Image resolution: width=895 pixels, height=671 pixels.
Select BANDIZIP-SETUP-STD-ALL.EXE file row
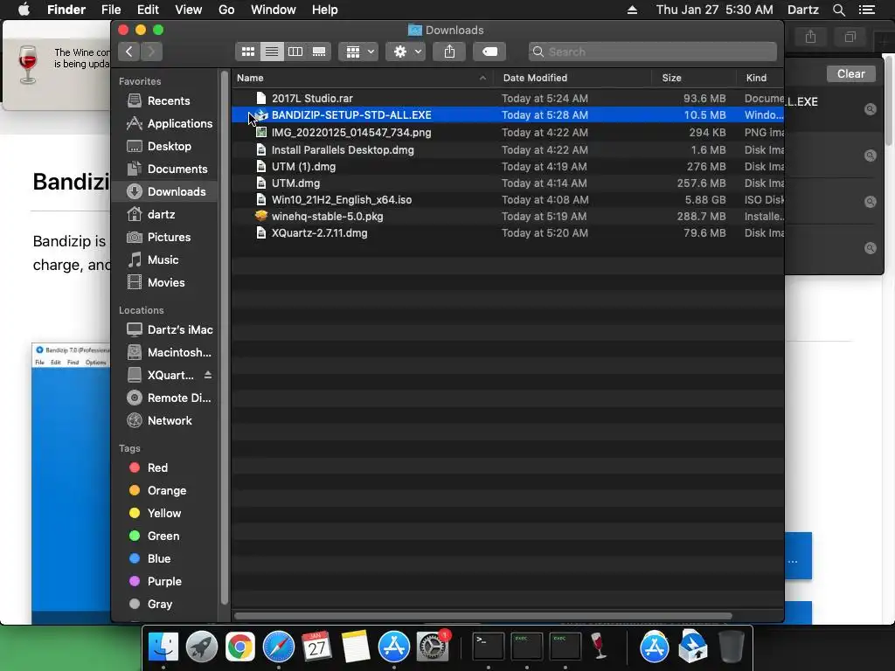508,115
